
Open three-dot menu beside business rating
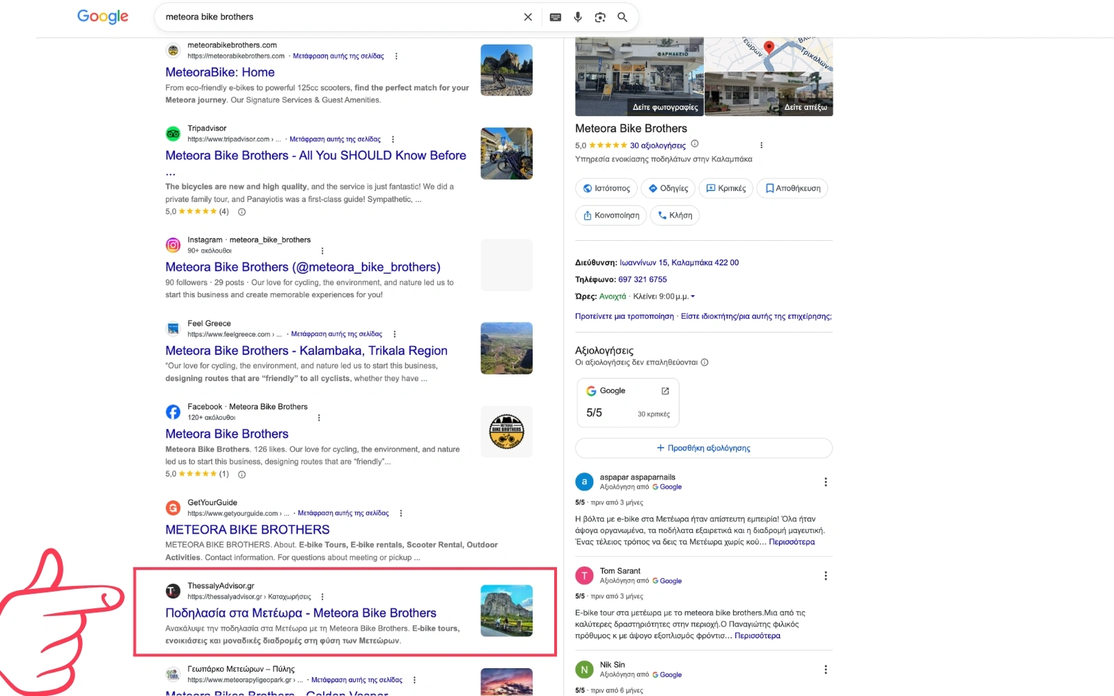coord(761,145)
